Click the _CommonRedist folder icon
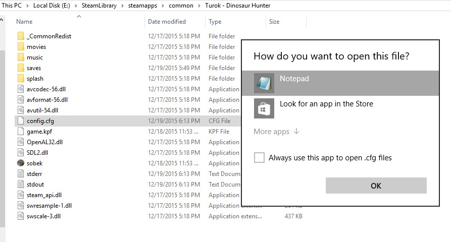 tap(21, 36)
